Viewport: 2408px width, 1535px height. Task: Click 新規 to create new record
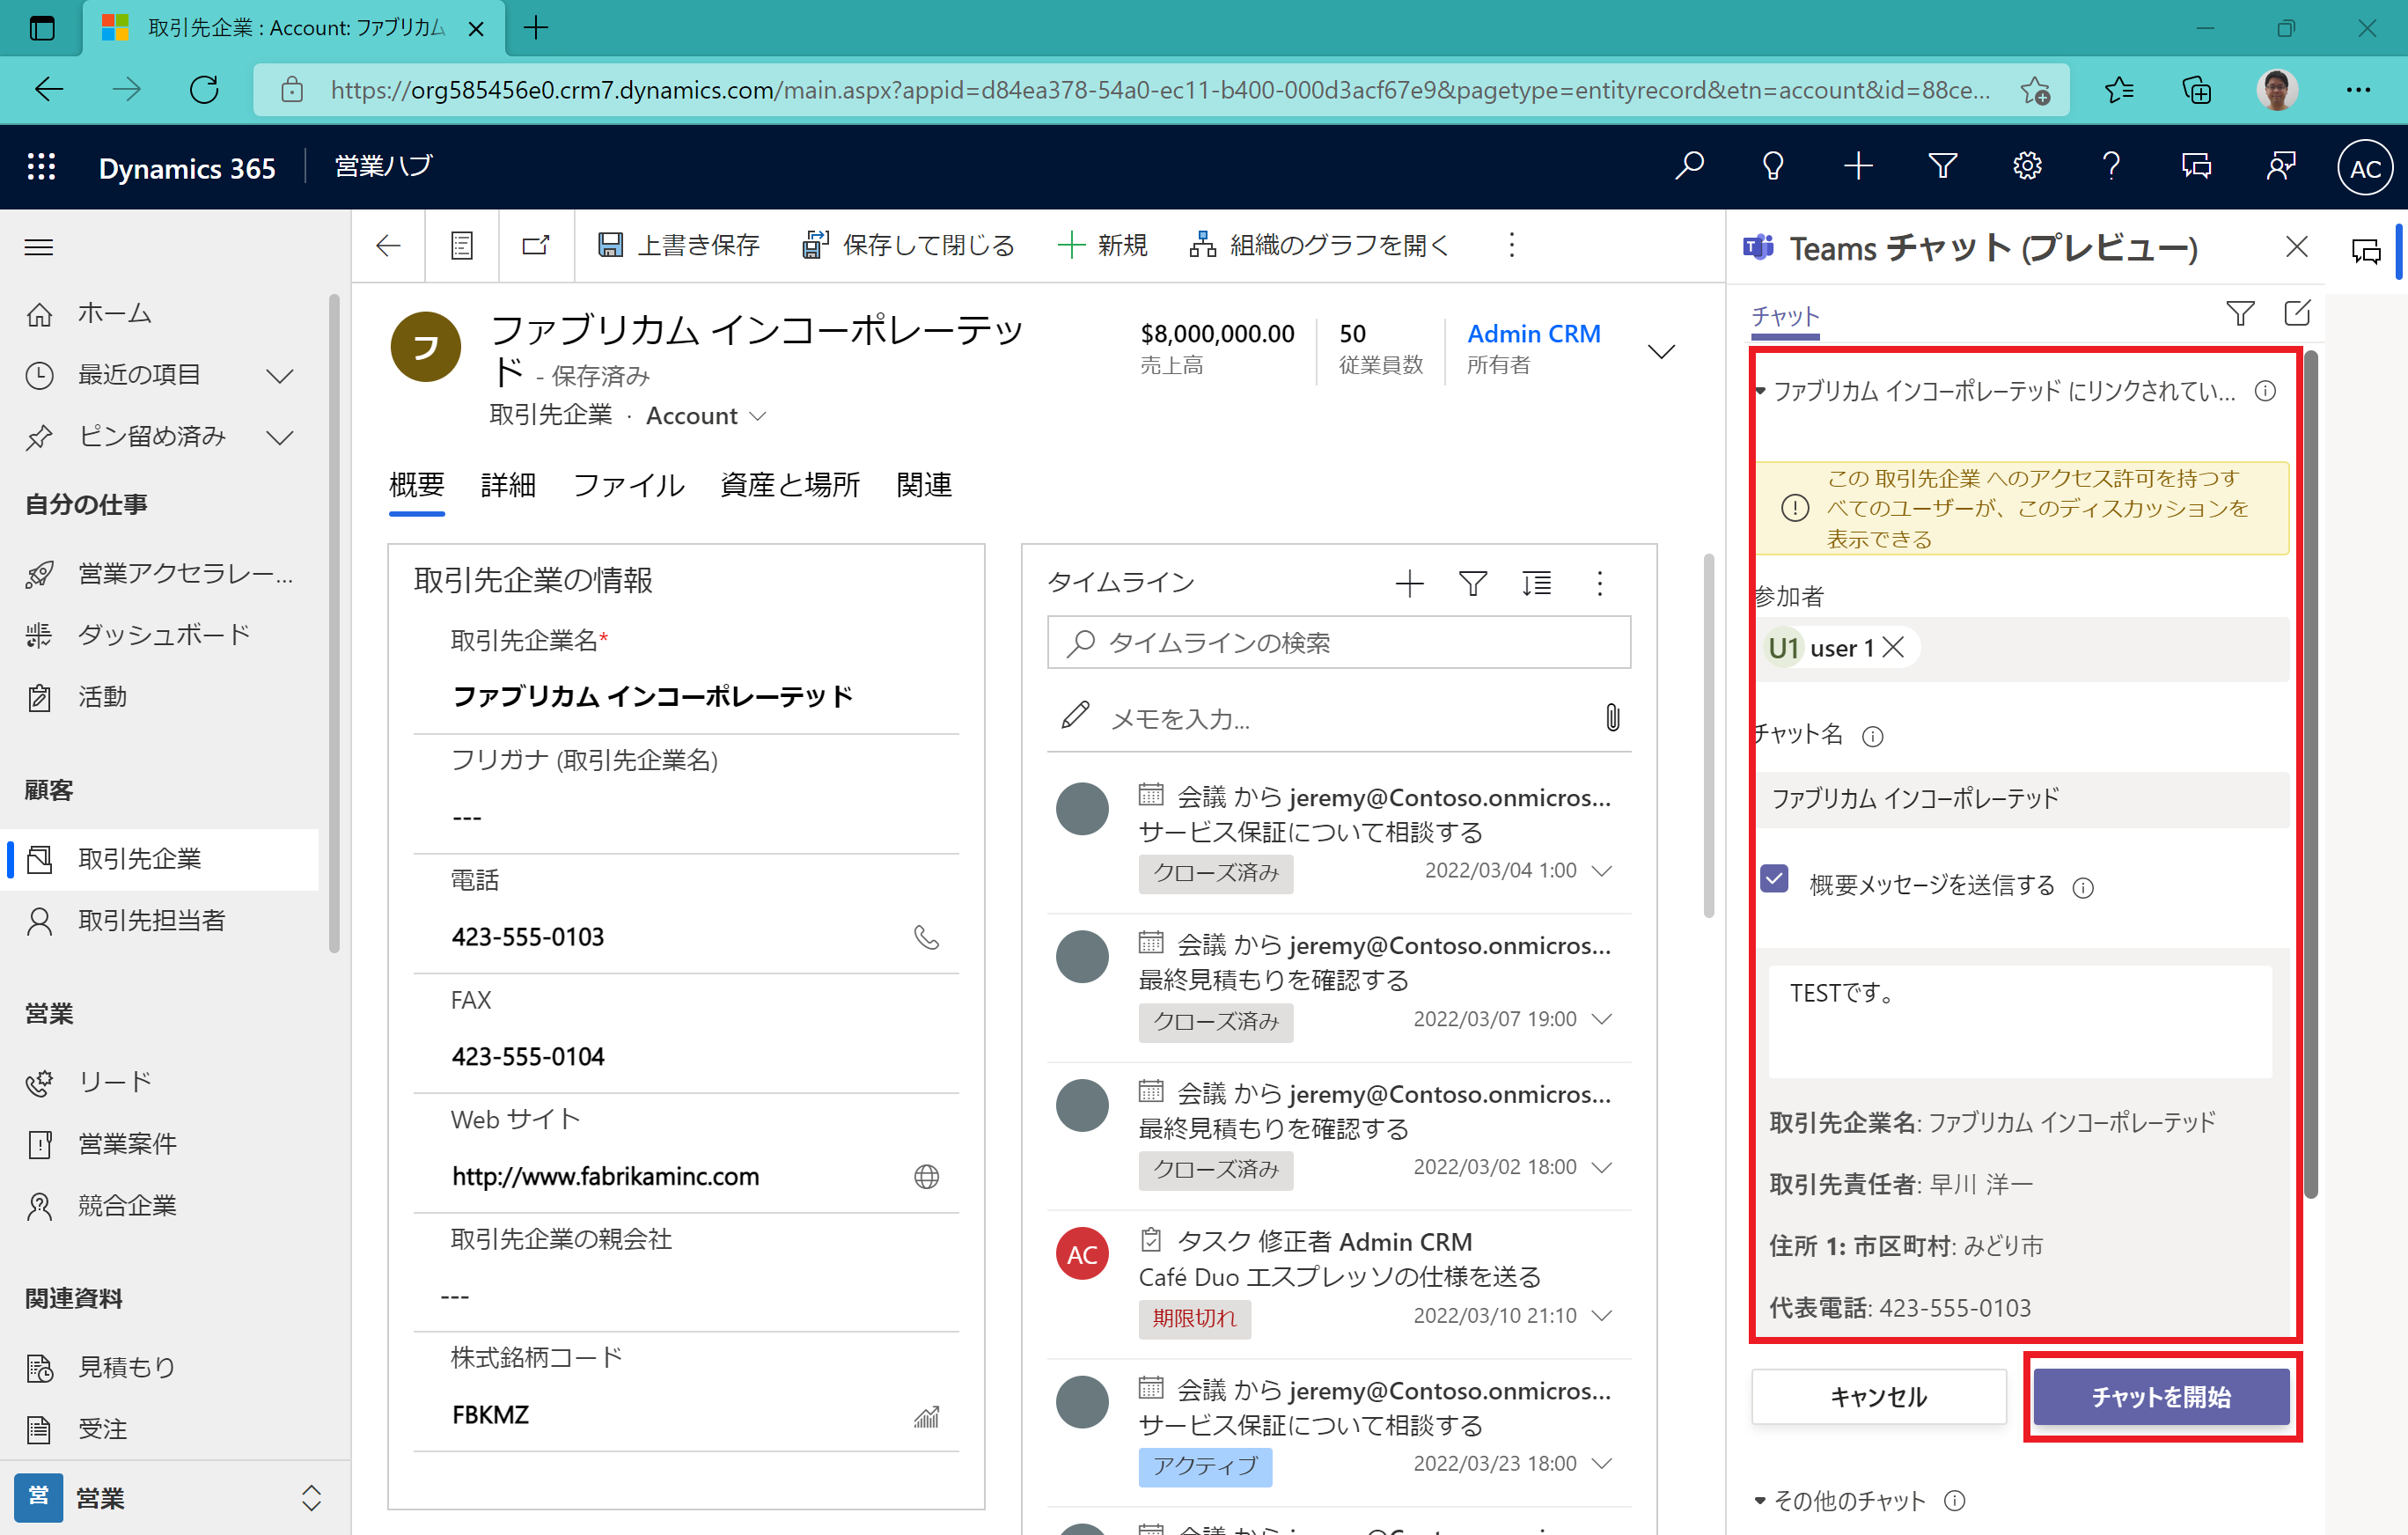1103,246
